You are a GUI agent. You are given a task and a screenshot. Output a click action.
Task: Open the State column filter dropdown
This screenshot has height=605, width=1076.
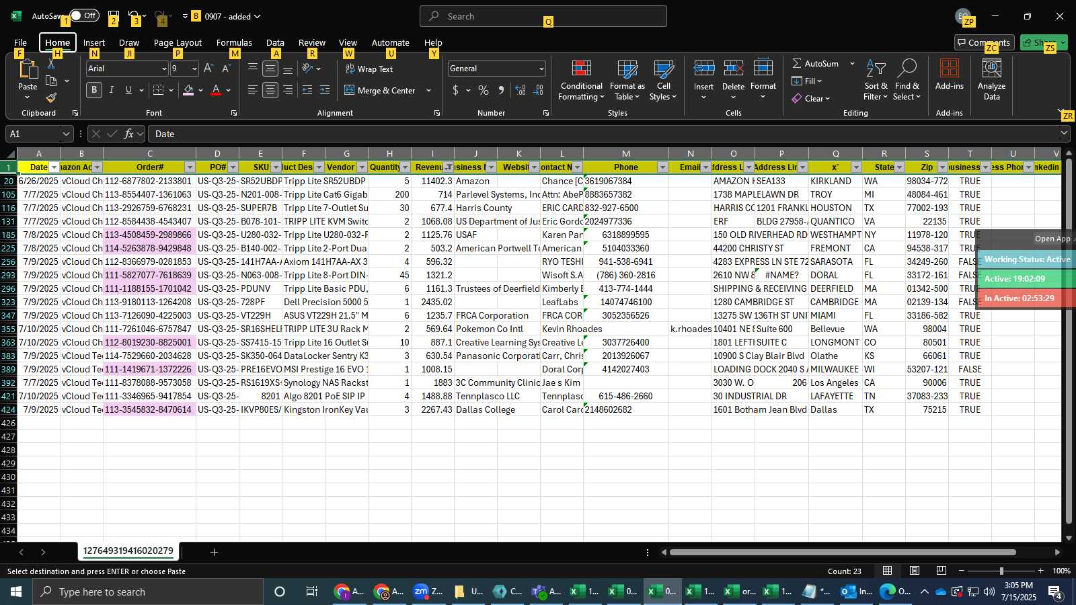899,167
